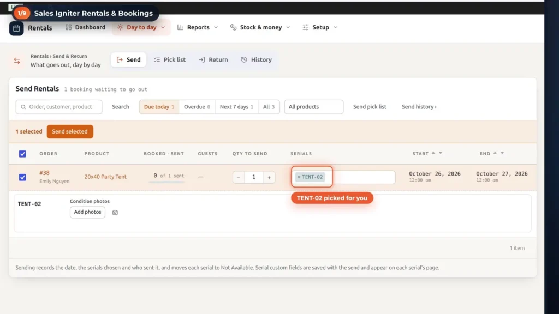The width and height of the screenshot is (559, 314).
Task: Increase quantity to send with plus
Action: (x=269, y=177)
